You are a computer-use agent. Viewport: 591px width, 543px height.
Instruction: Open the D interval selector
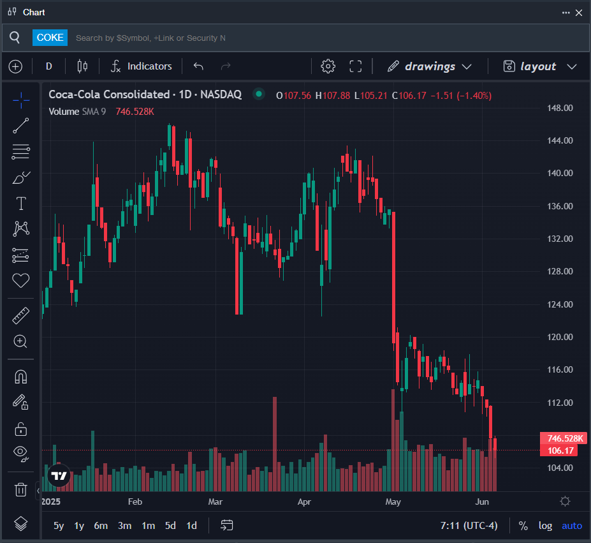pyautogui.click(x=48, y=66)
